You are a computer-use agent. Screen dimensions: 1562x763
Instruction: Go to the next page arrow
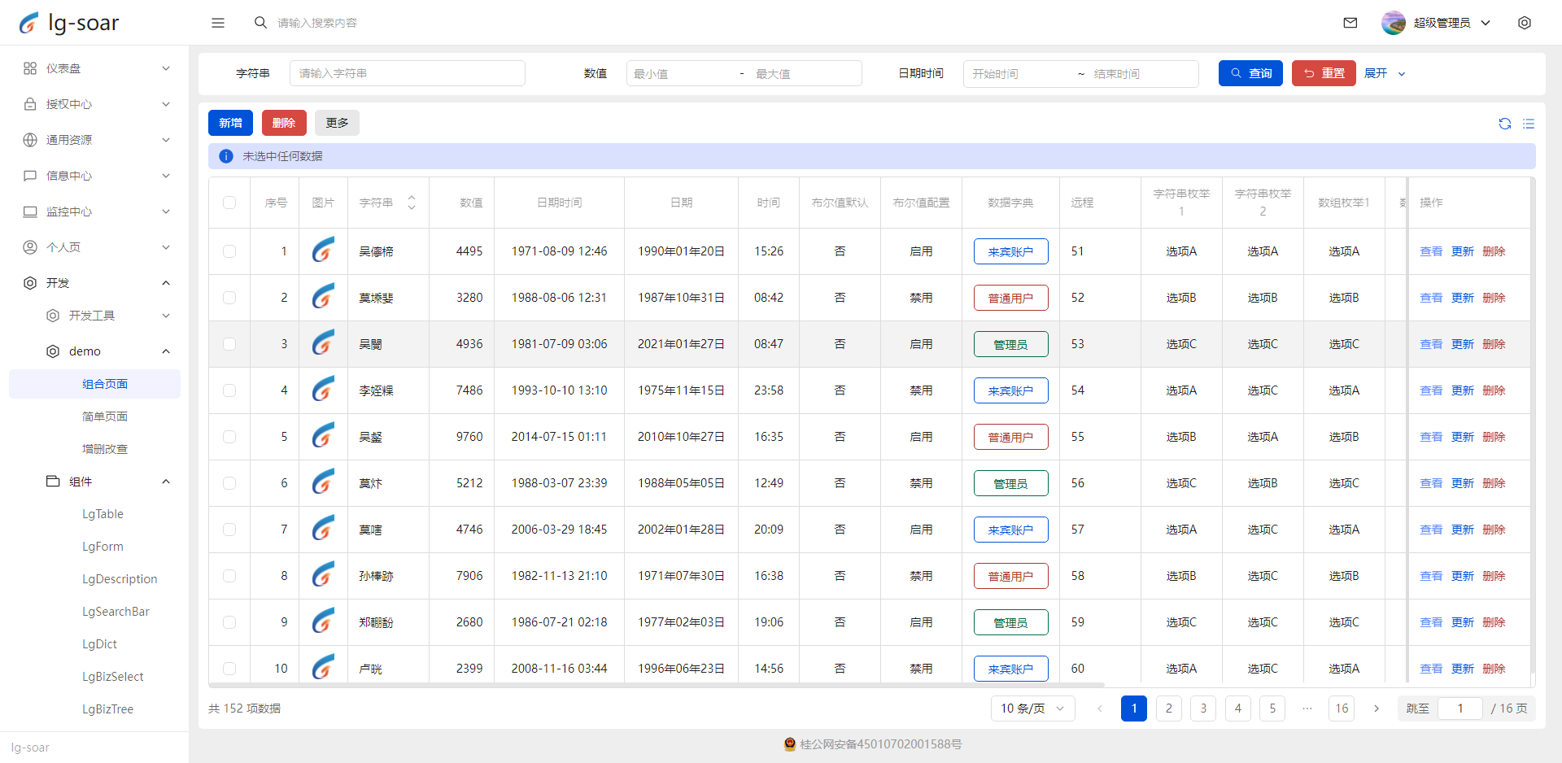(x=1377, y=708)
